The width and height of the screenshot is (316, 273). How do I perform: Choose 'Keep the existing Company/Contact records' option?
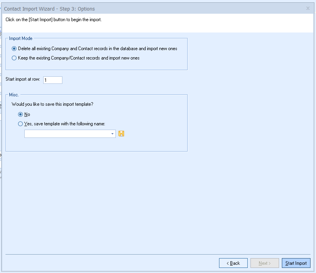15,58
